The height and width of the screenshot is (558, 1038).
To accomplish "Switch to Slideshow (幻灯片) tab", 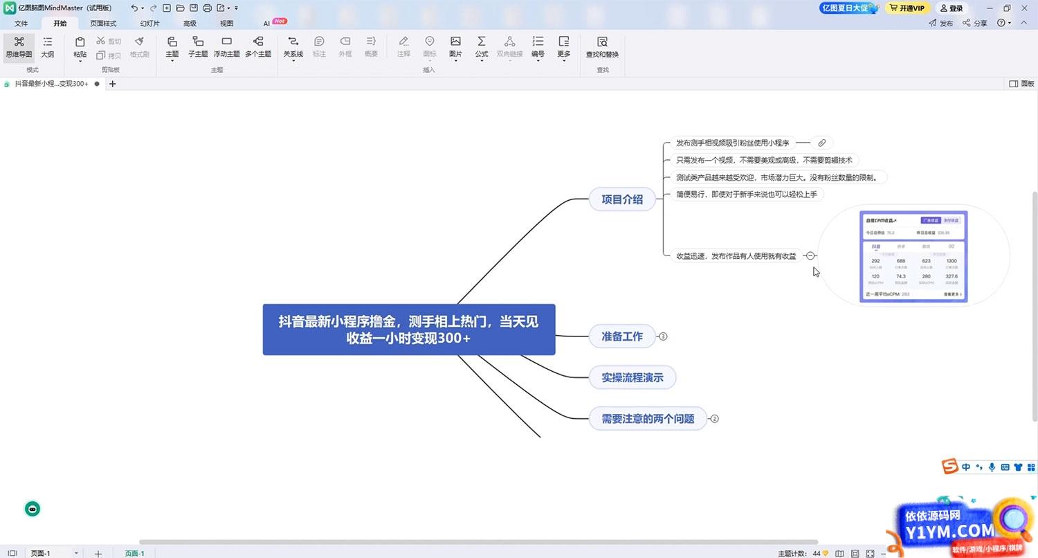I will click(149, 23).
